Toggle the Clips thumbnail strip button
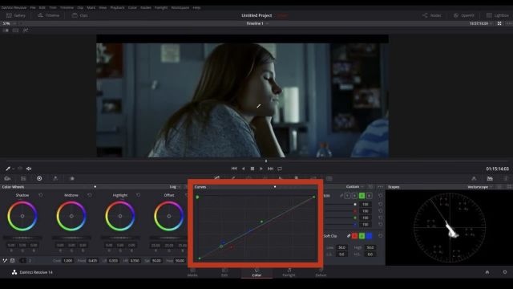 (x=80, y=15)
